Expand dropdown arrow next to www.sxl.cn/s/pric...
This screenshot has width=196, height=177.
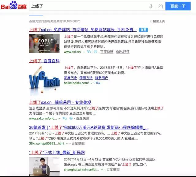[x=59, y=119]
